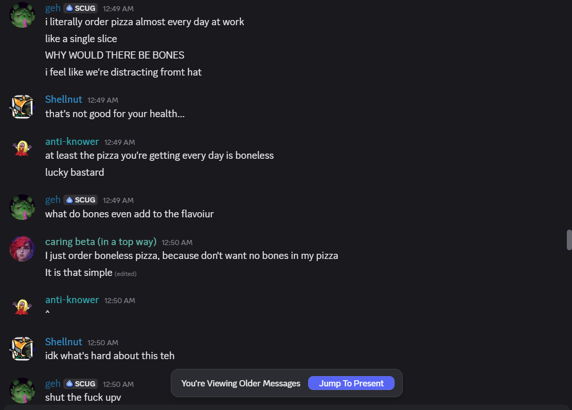Click the SCUG tag on geh's last message

81,384
